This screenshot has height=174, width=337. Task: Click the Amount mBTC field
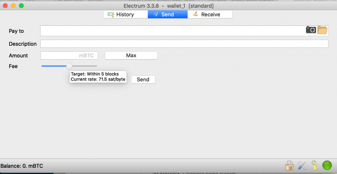(x=69, y=55)
